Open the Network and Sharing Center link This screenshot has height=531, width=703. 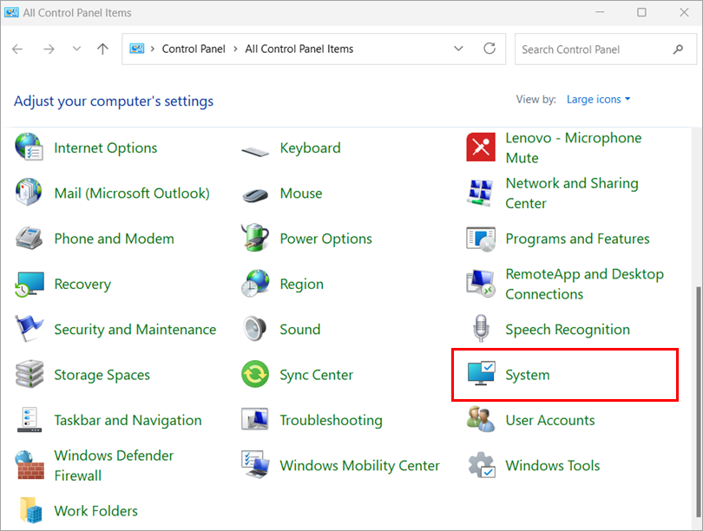(x=572, y=193)
